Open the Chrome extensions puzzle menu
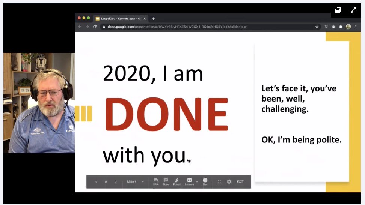 tap(341, 27)
